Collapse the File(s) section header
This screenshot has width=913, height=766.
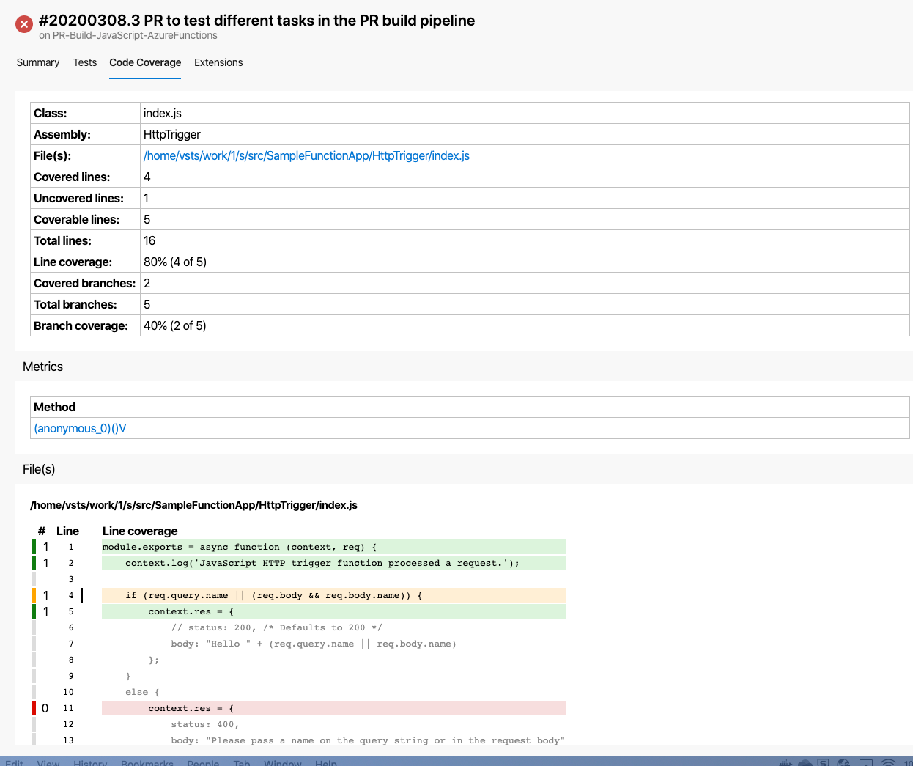pos(39,468)
